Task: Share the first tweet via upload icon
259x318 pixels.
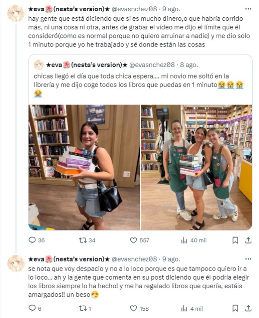Action: 248,240
